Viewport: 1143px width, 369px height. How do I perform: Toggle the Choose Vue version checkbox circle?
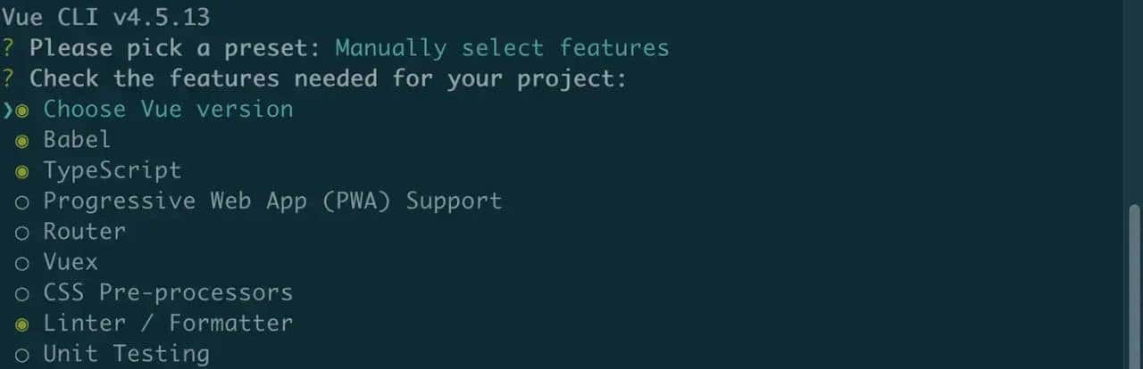[x=22, y=110]
